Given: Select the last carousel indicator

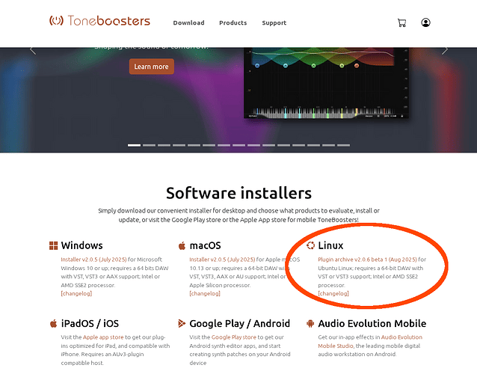Looking at the screenshot, I should 343,145.
